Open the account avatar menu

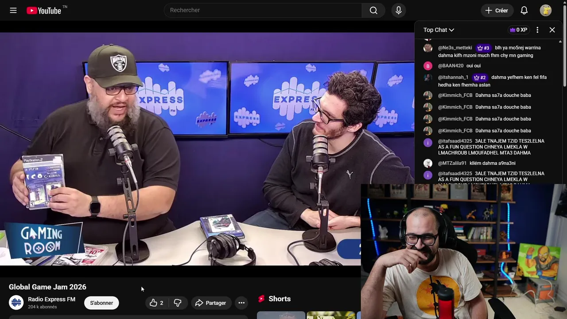pos(546,10)
